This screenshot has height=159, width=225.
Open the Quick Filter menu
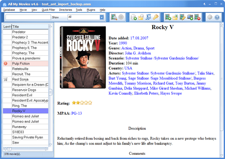49,10
